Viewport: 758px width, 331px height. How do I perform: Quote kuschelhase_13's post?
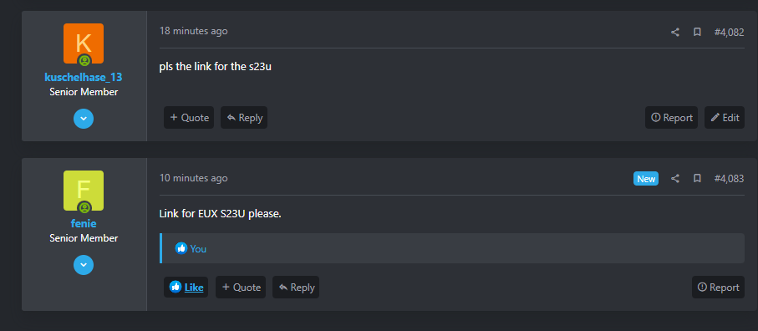click(x=189, y=117)
